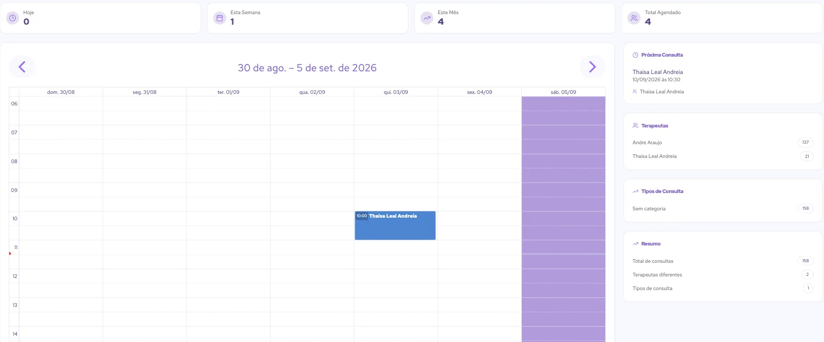
Task: Click the 21 count badge for Thaisa
Action: tap(807, 156)
